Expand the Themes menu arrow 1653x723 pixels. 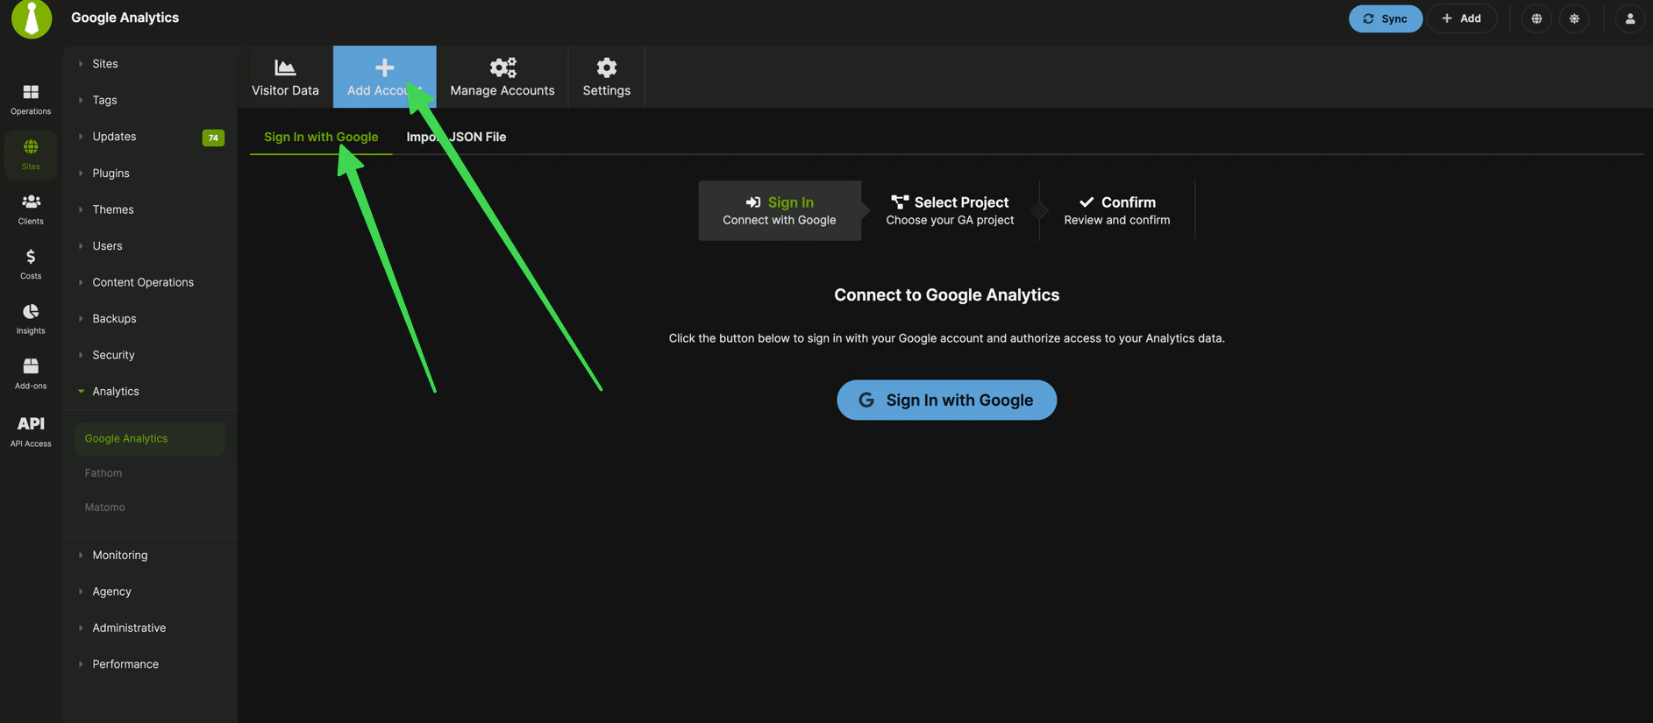81,209
